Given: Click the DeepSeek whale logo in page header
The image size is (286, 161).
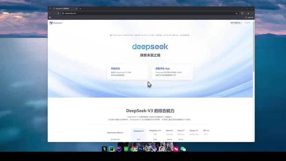Looking at the screenshot, I should (56, 23).
